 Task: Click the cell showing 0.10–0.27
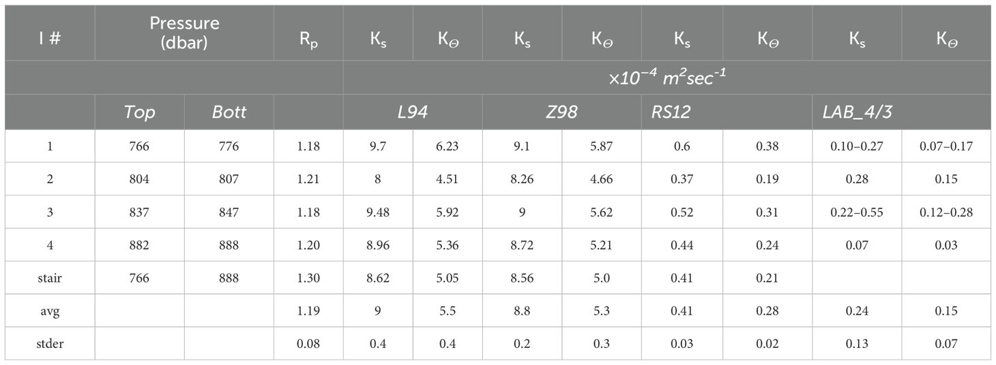click(x=858, y=146)
